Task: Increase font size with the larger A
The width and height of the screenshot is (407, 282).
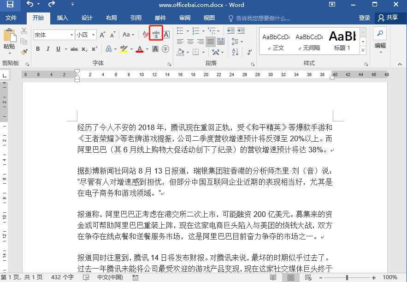Action: point(103,35)
